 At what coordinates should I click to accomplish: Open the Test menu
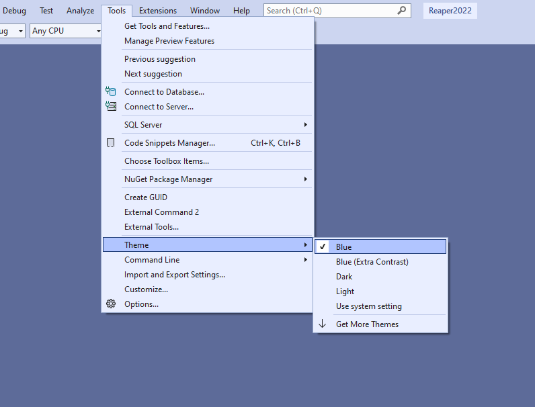coord(46,11)
